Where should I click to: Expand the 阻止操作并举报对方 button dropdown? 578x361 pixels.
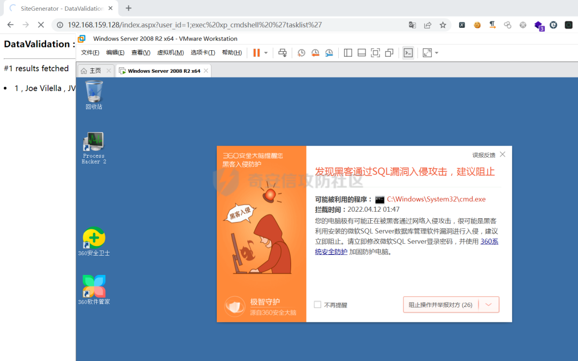(488, 304)
